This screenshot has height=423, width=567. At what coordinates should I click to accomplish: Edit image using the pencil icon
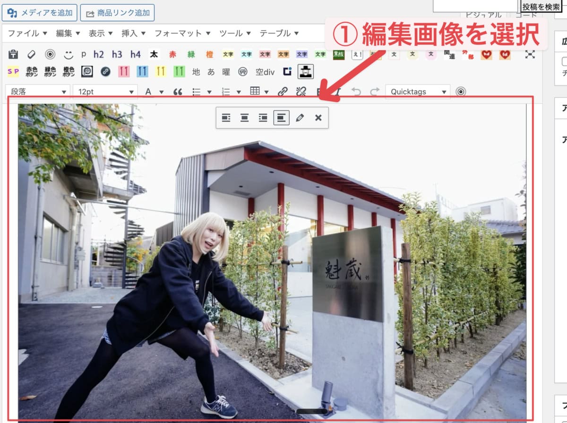(300, 118)
